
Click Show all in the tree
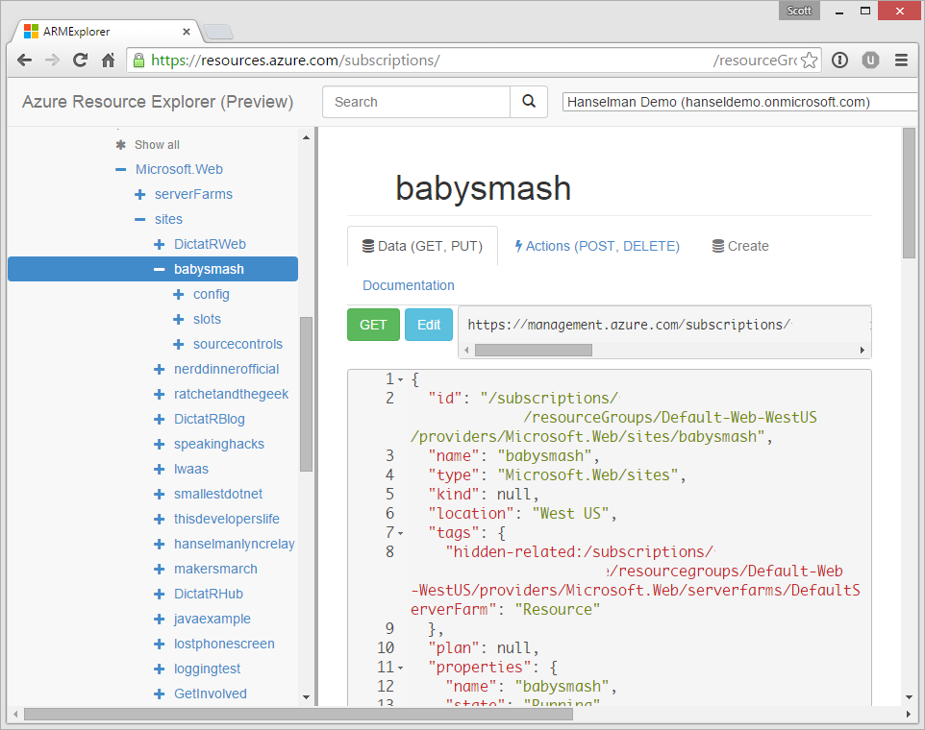(x=157, y=145)
